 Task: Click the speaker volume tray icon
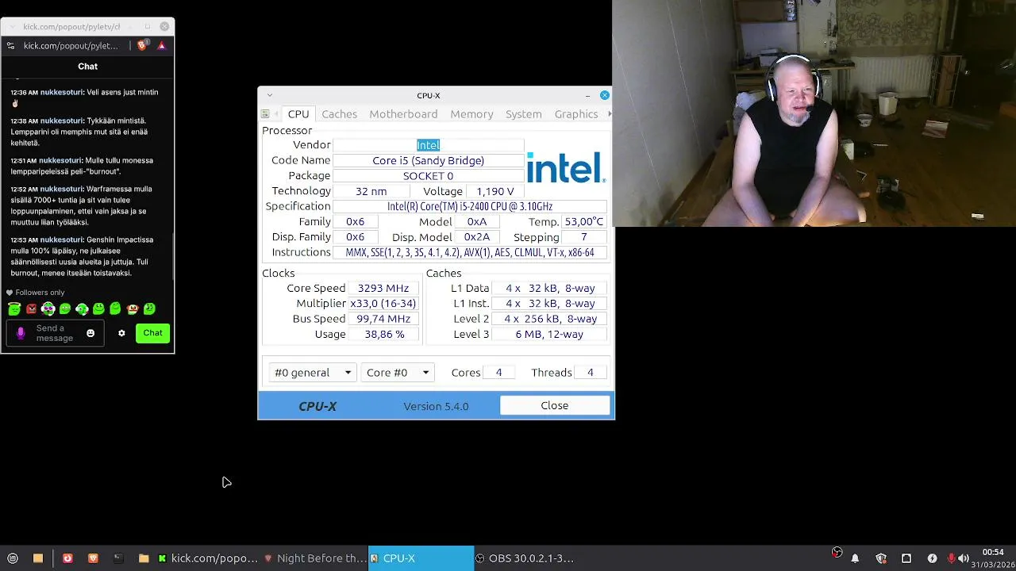[964, 558]
